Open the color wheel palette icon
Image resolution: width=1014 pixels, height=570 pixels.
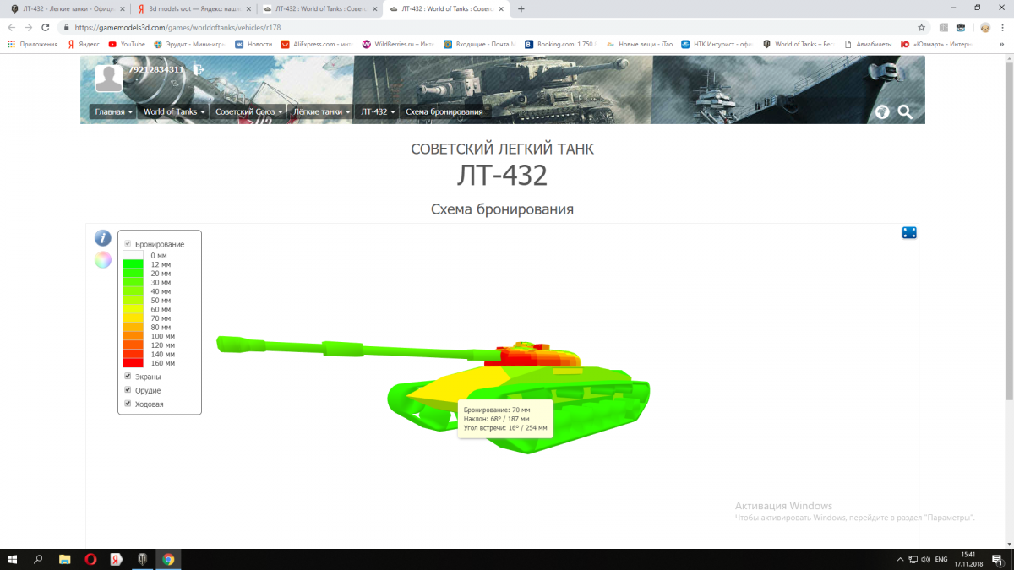click(103, 260)
